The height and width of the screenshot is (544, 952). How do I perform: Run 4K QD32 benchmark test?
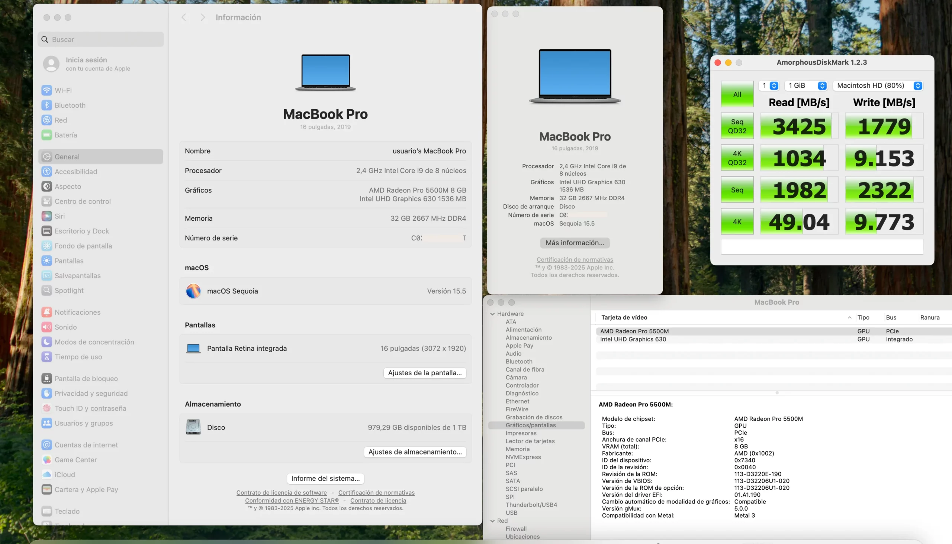[737, 158]
